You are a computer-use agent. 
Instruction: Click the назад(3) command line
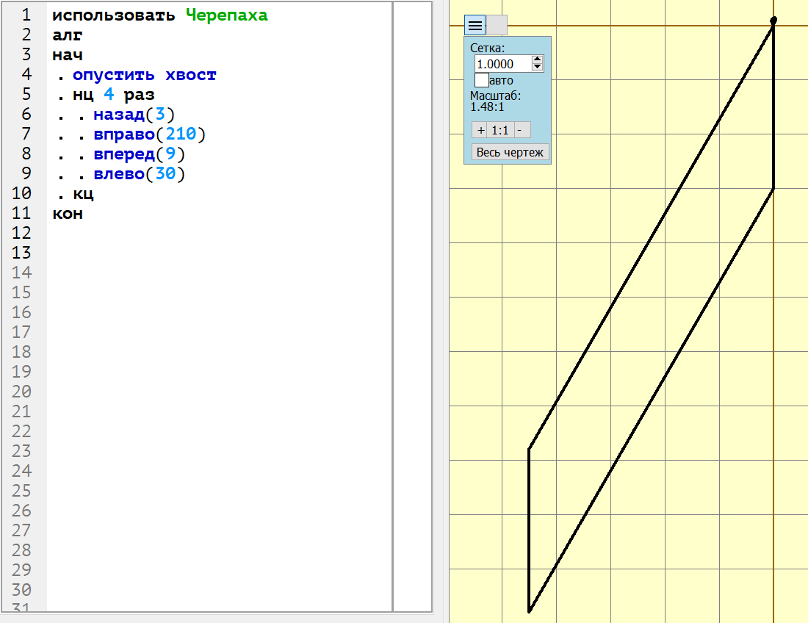[134, 115]
